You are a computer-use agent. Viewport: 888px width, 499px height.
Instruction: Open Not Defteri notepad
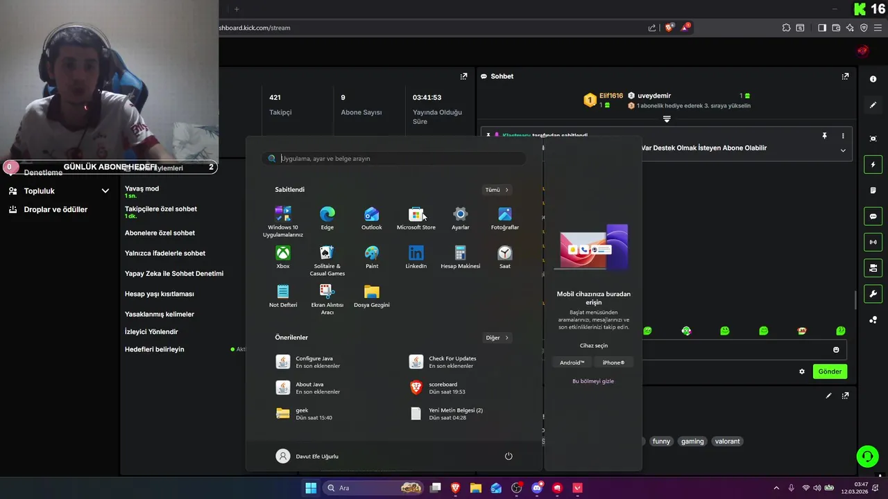point(283,296)
